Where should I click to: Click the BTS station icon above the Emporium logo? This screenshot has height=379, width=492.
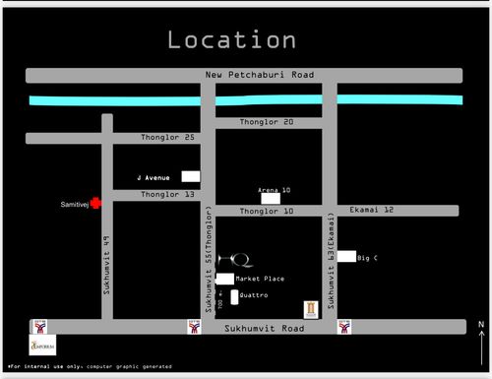point(40,327)
